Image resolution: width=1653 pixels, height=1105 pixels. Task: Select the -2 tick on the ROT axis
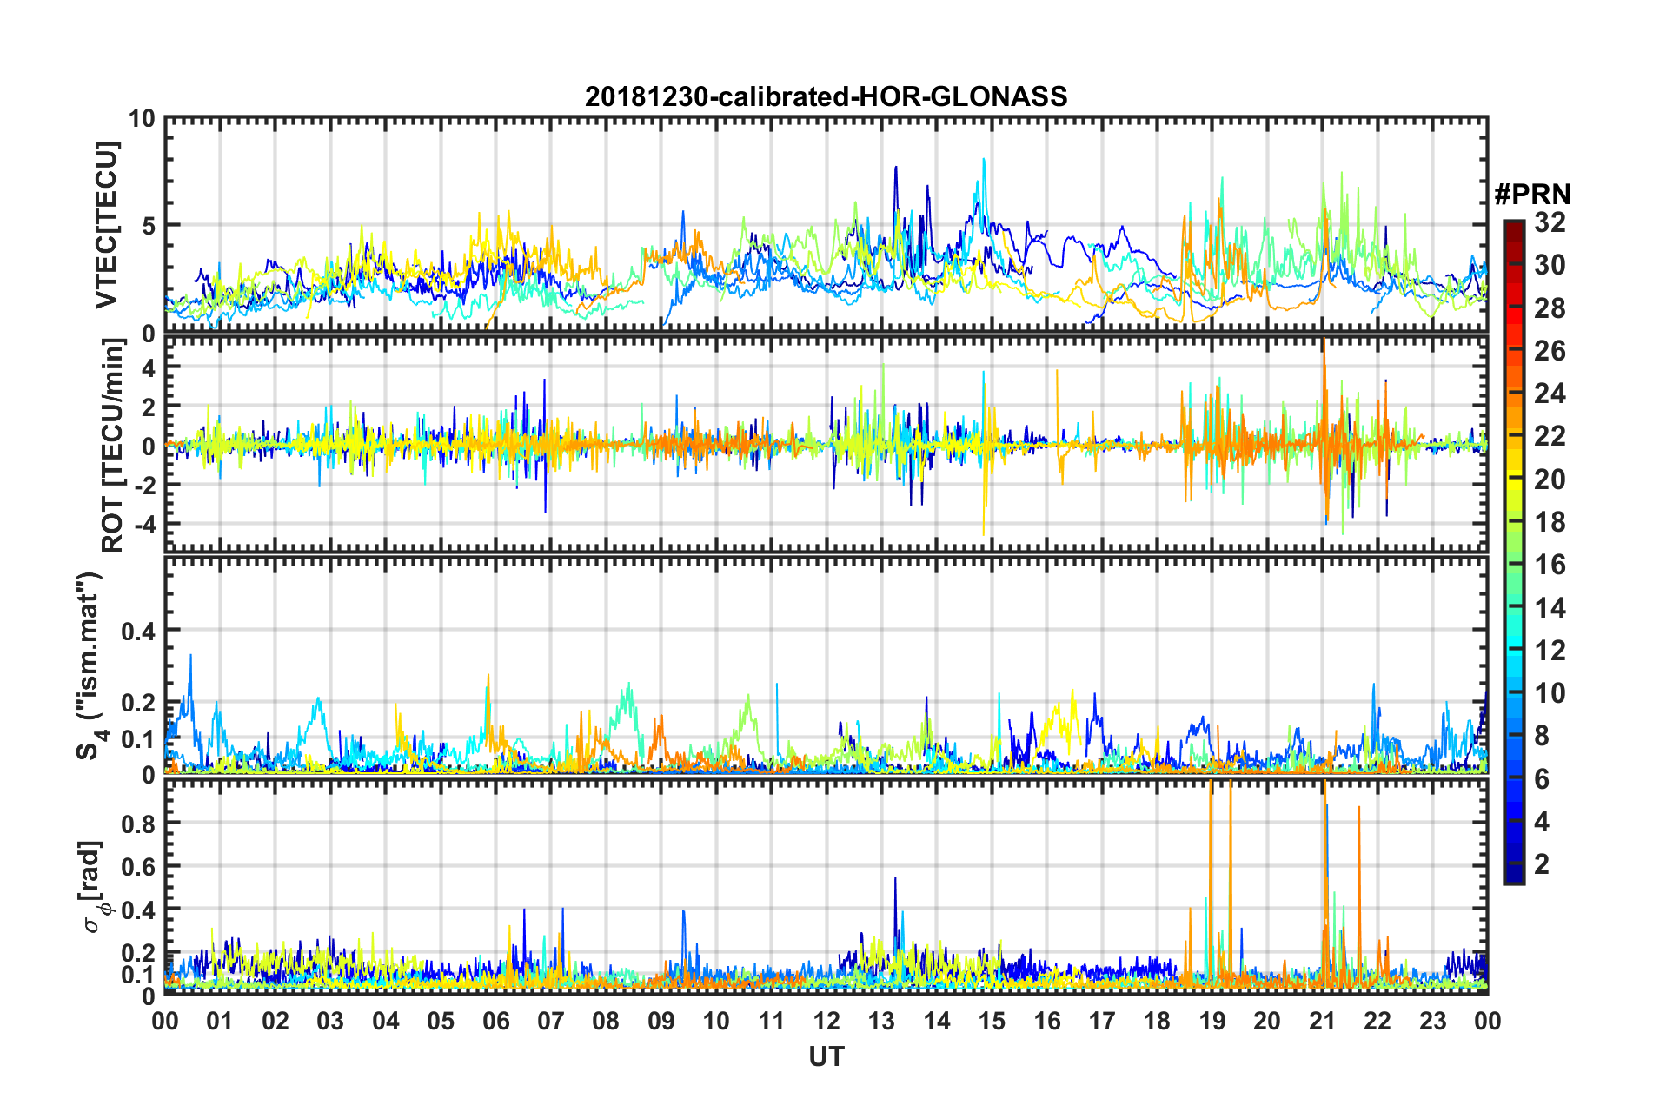(143, 486)
